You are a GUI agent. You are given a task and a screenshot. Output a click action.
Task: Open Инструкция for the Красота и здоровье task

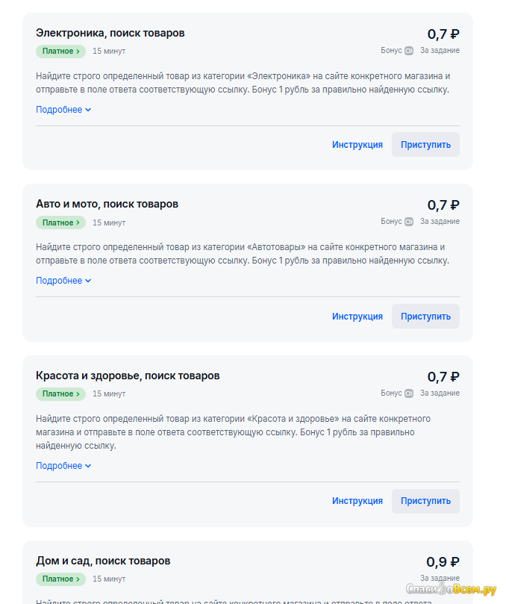[357, 501]
